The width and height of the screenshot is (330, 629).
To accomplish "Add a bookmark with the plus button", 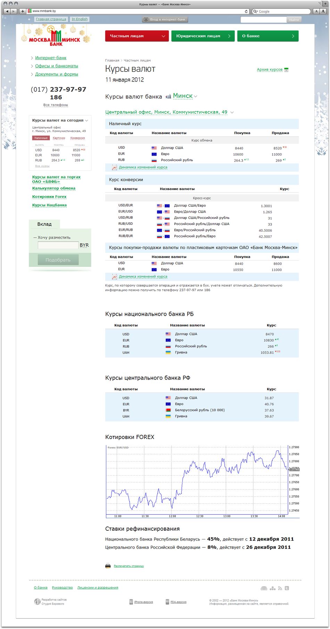I will tap(23, 11).
